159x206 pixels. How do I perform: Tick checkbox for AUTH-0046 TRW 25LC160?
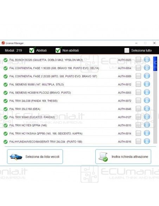[x=138, y=109]
